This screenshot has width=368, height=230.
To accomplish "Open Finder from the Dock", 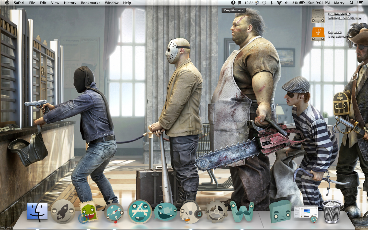I will [37, 212].
